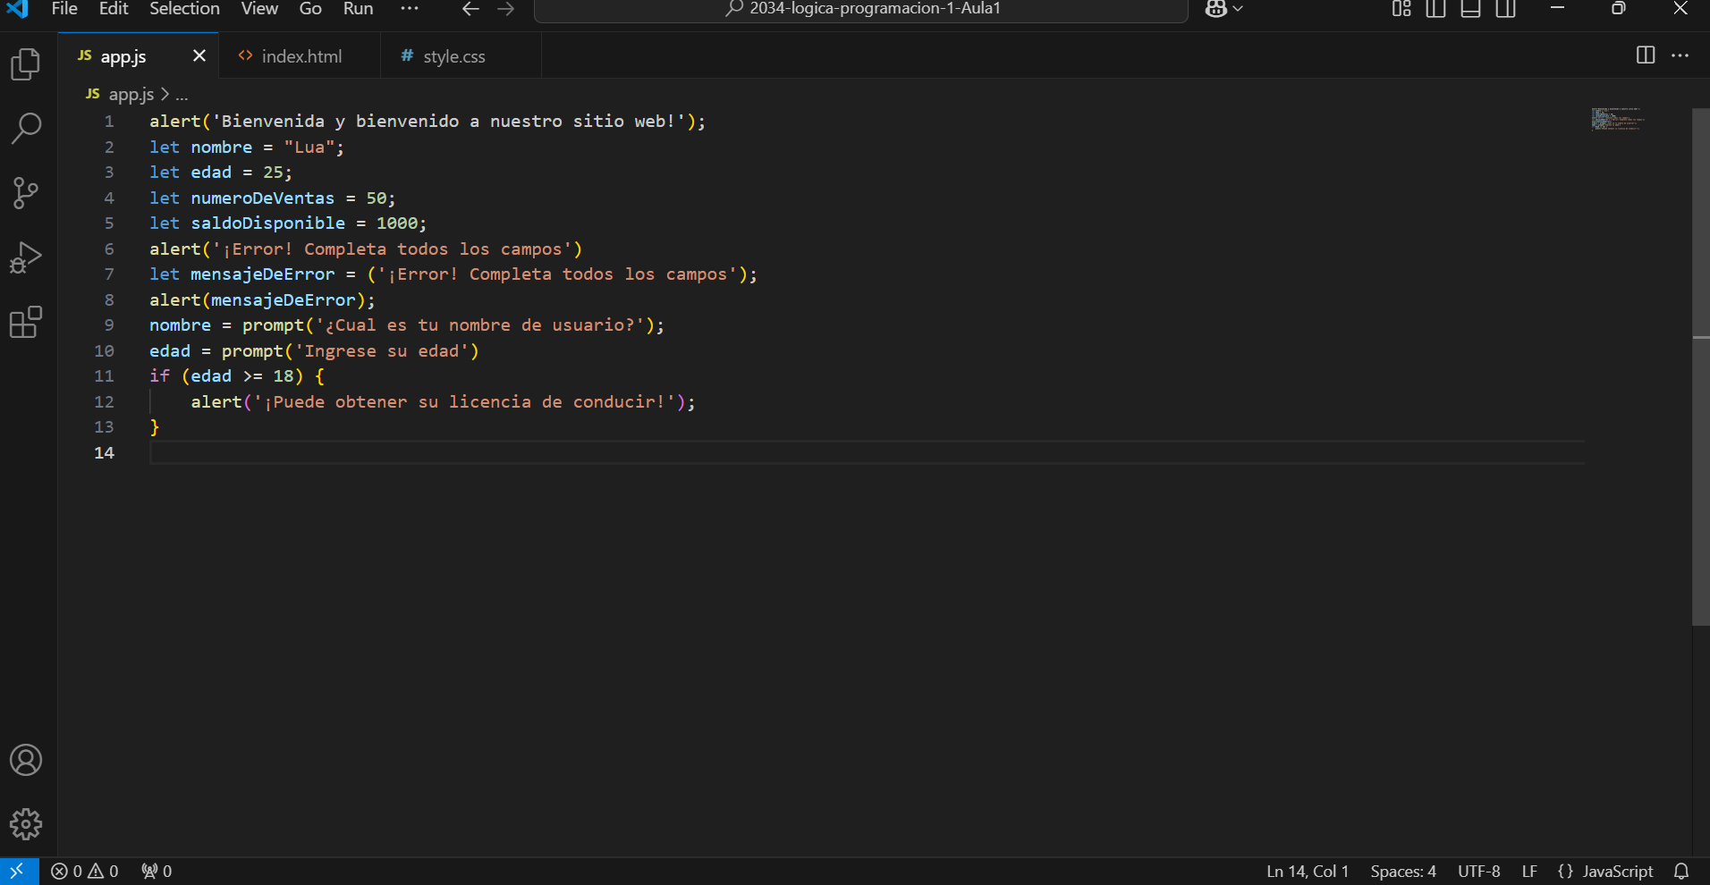
Task: Change indentation via Spaces: 4
Action: click(x=1403, y=871)
